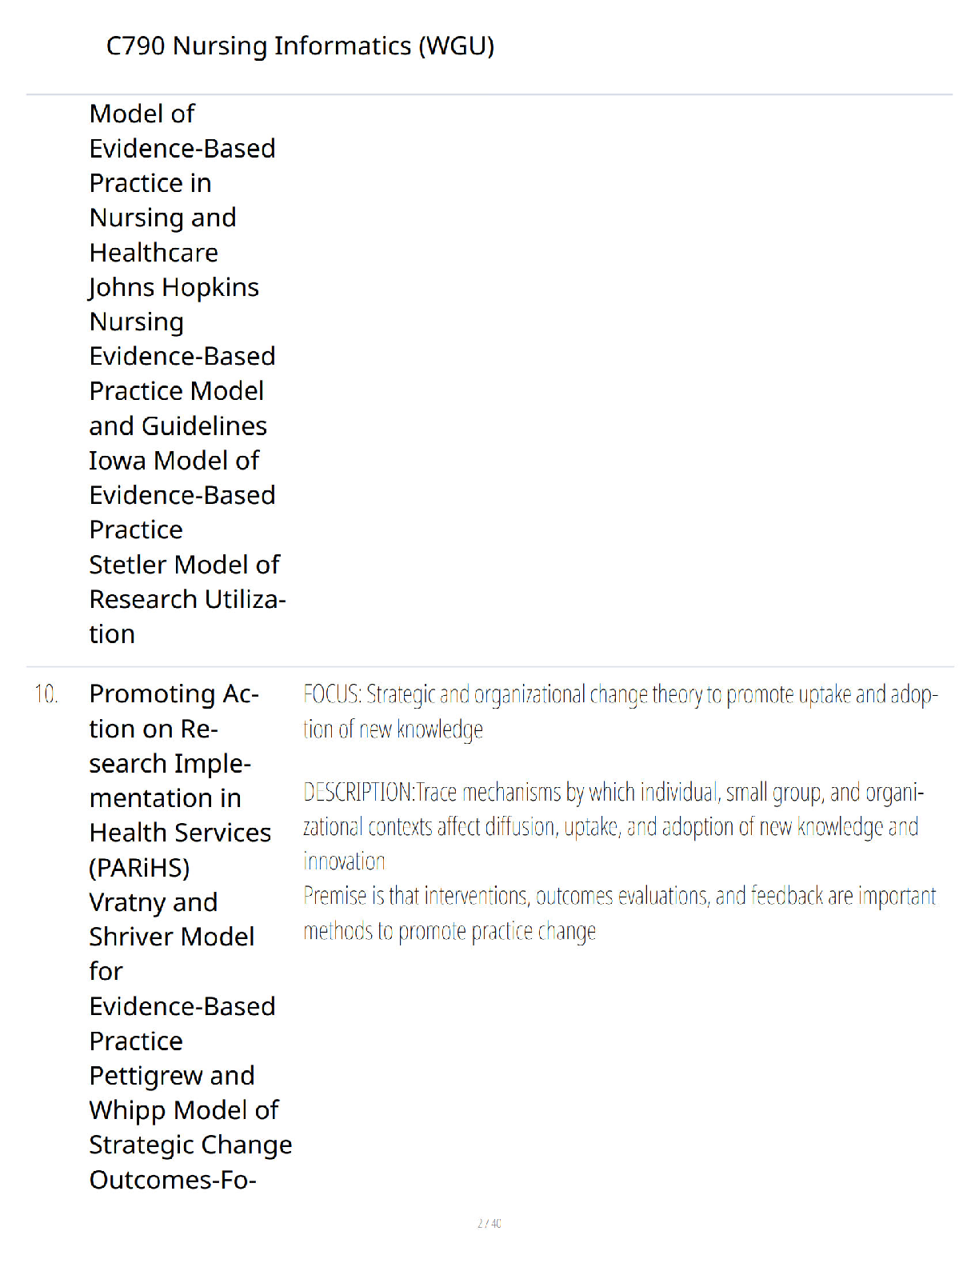Screen dimensions: 979x1267
Task: Select the Iowa Model of Evidence-Based Practice term
Action: (x=182, y=495)
